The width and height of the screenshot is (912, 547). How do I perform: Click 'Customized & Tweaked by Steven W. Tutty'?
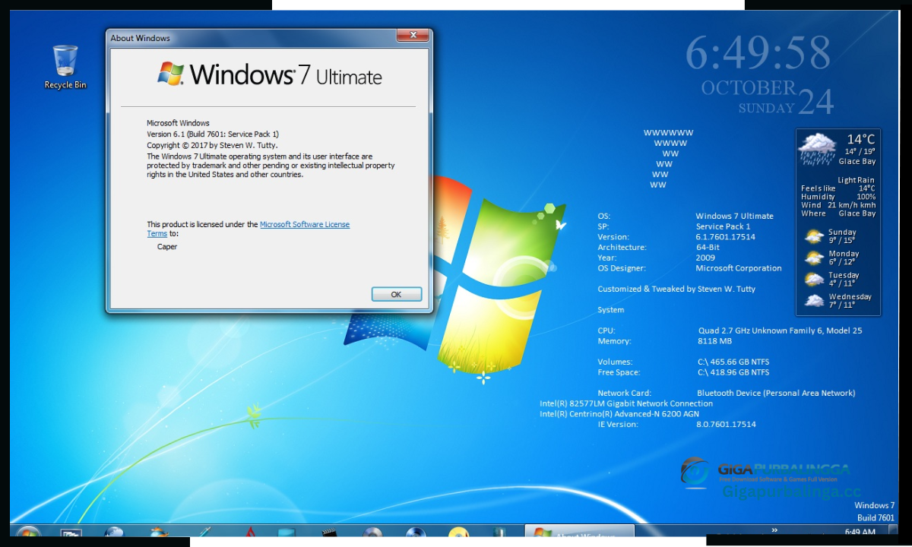[676, 289]
